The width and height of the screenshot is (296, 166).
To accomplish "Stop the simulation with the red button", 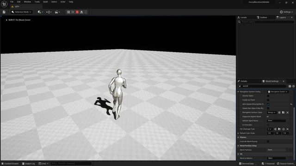I will (x=77, y=12).
